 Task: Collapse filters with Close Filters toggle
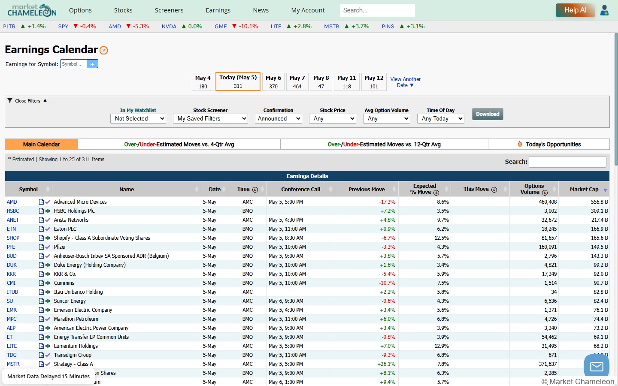click(x=27, y=101)
